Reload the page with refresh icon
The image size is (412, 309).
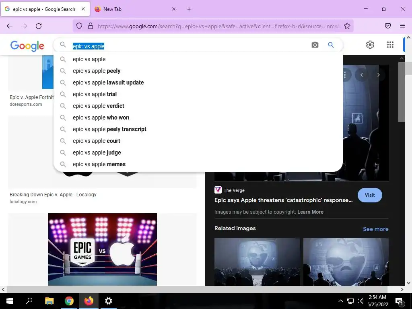(x=39, y=26)
